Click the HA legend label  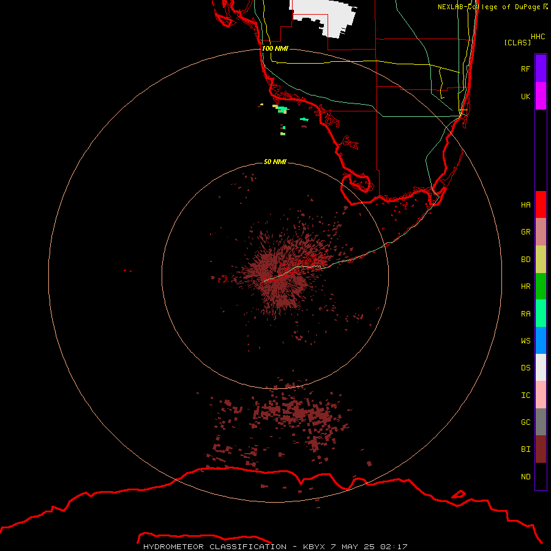pos(525,205)
